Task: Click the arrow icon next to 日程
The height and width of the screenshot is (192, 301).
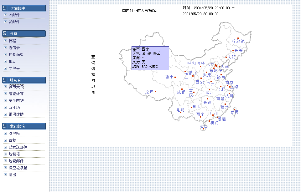Action: click(5, 41)
